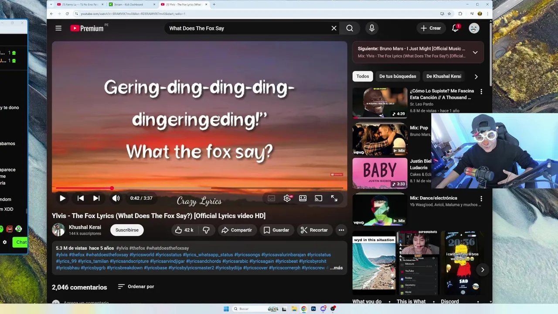
Task: Open options for ¿Cómo Lo Supiste? video
Action: 481,92
